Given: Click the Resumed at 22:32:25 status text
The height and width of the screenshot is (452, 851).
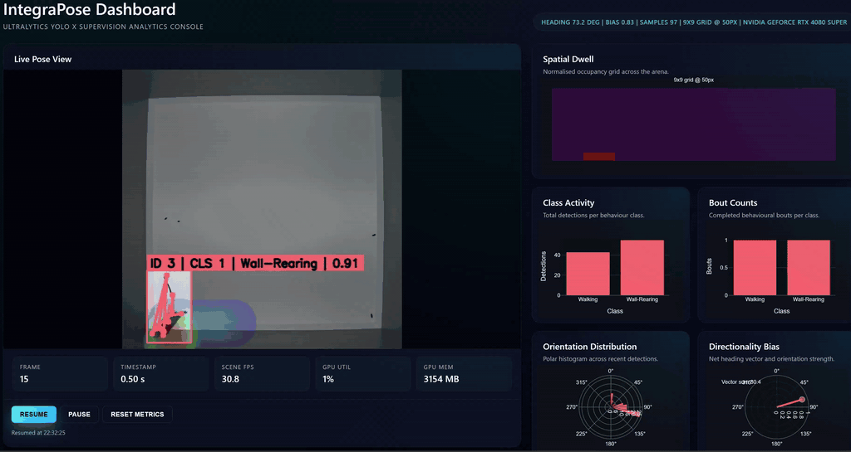Looking at the screenshot, I should click(38, 433).
